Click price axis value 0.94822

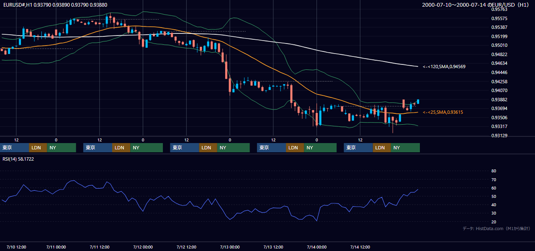(499, 54)
